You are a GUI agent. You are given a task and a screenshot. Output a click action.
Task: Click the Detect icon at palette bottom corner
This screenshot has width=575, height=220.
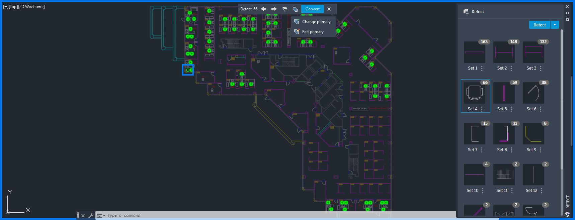[x=567, y=214]
